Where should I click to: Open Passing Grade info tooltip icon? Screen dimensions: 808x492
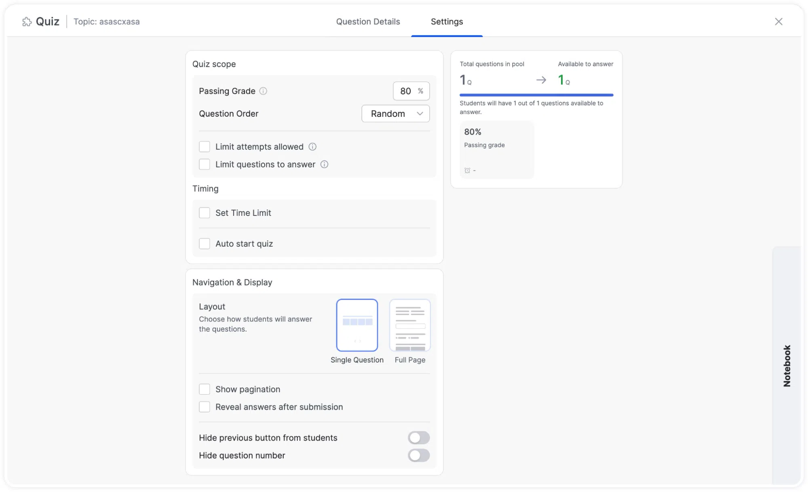tap(263, 91)
